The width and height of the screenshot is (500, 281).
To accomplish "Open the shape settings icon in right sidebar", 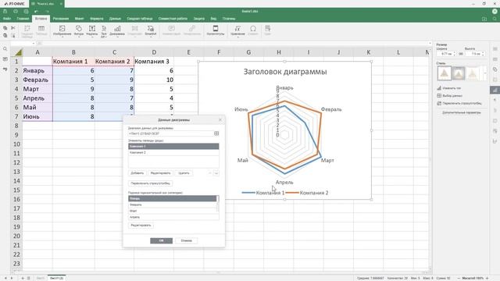I will click(495, 69).
